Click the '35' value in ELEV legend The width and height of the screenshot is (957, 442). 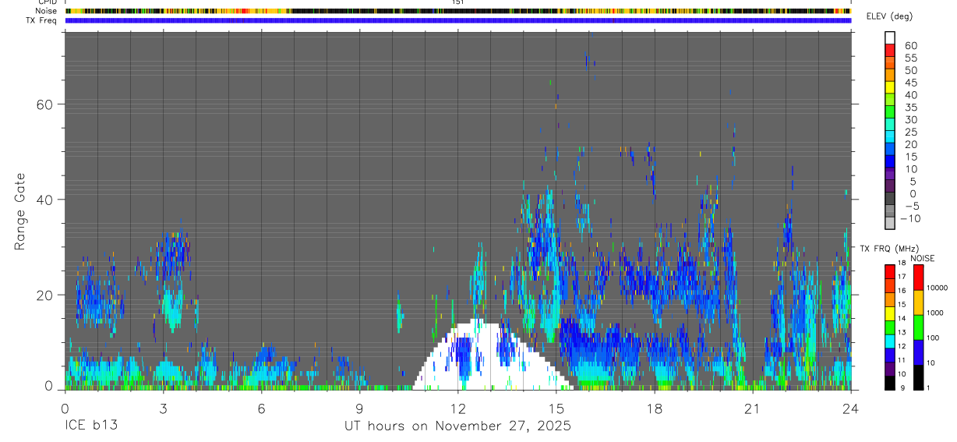pyautogui.click(x=911, y=107)
